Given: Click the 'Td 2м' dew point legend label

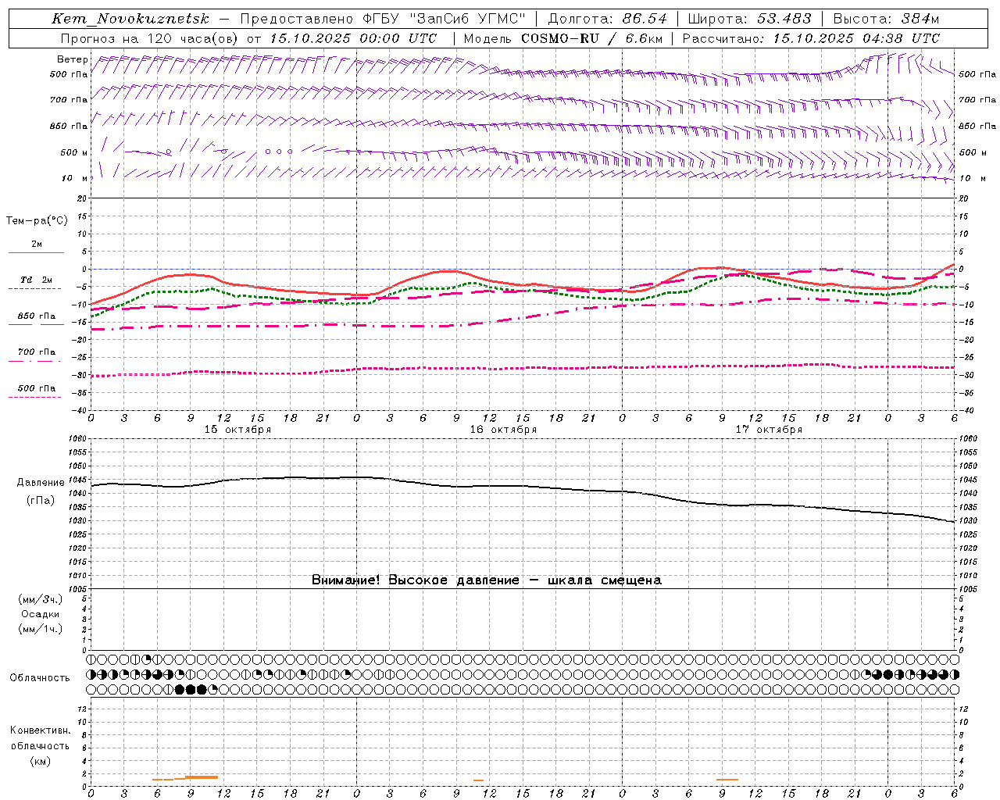Looking at the screenshot, I should click(37, 280).
